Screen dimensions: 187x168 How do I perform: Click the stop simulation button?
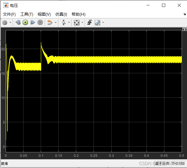click(40, 23)
